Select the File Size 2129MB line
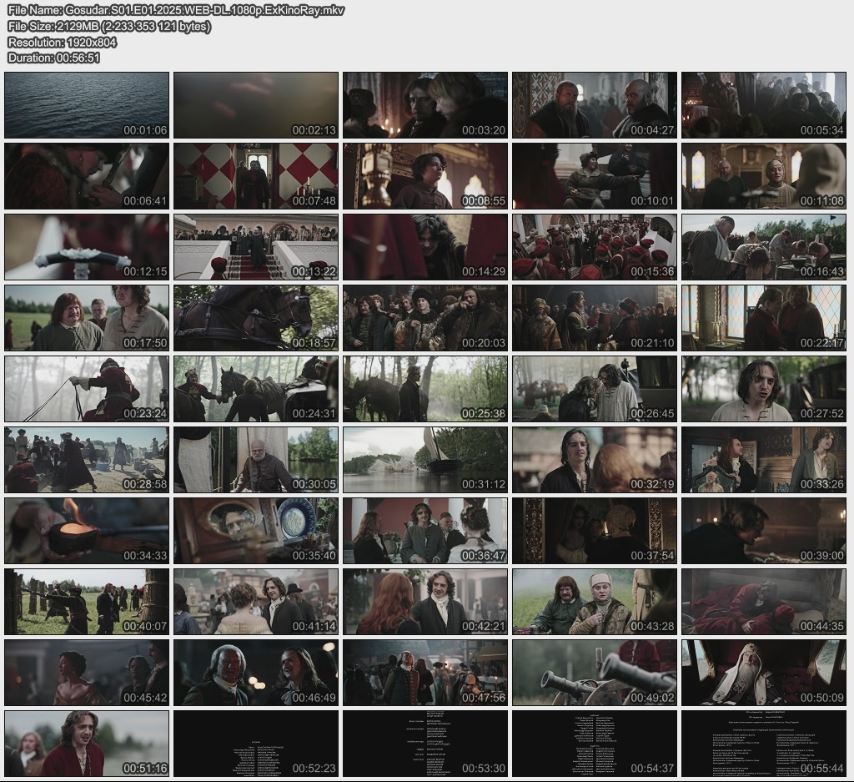 tap(109, 26)
